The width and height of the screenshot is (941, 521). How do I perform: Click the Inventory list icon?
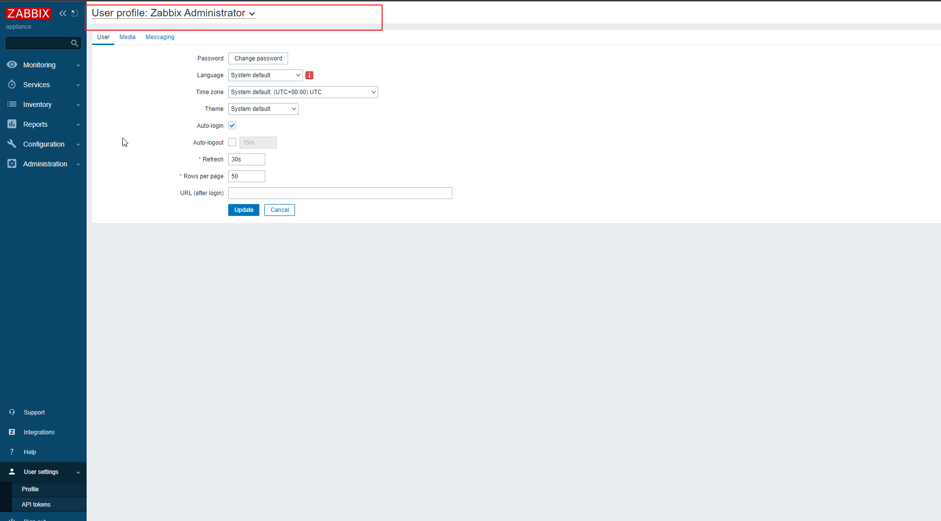(12, 104)
